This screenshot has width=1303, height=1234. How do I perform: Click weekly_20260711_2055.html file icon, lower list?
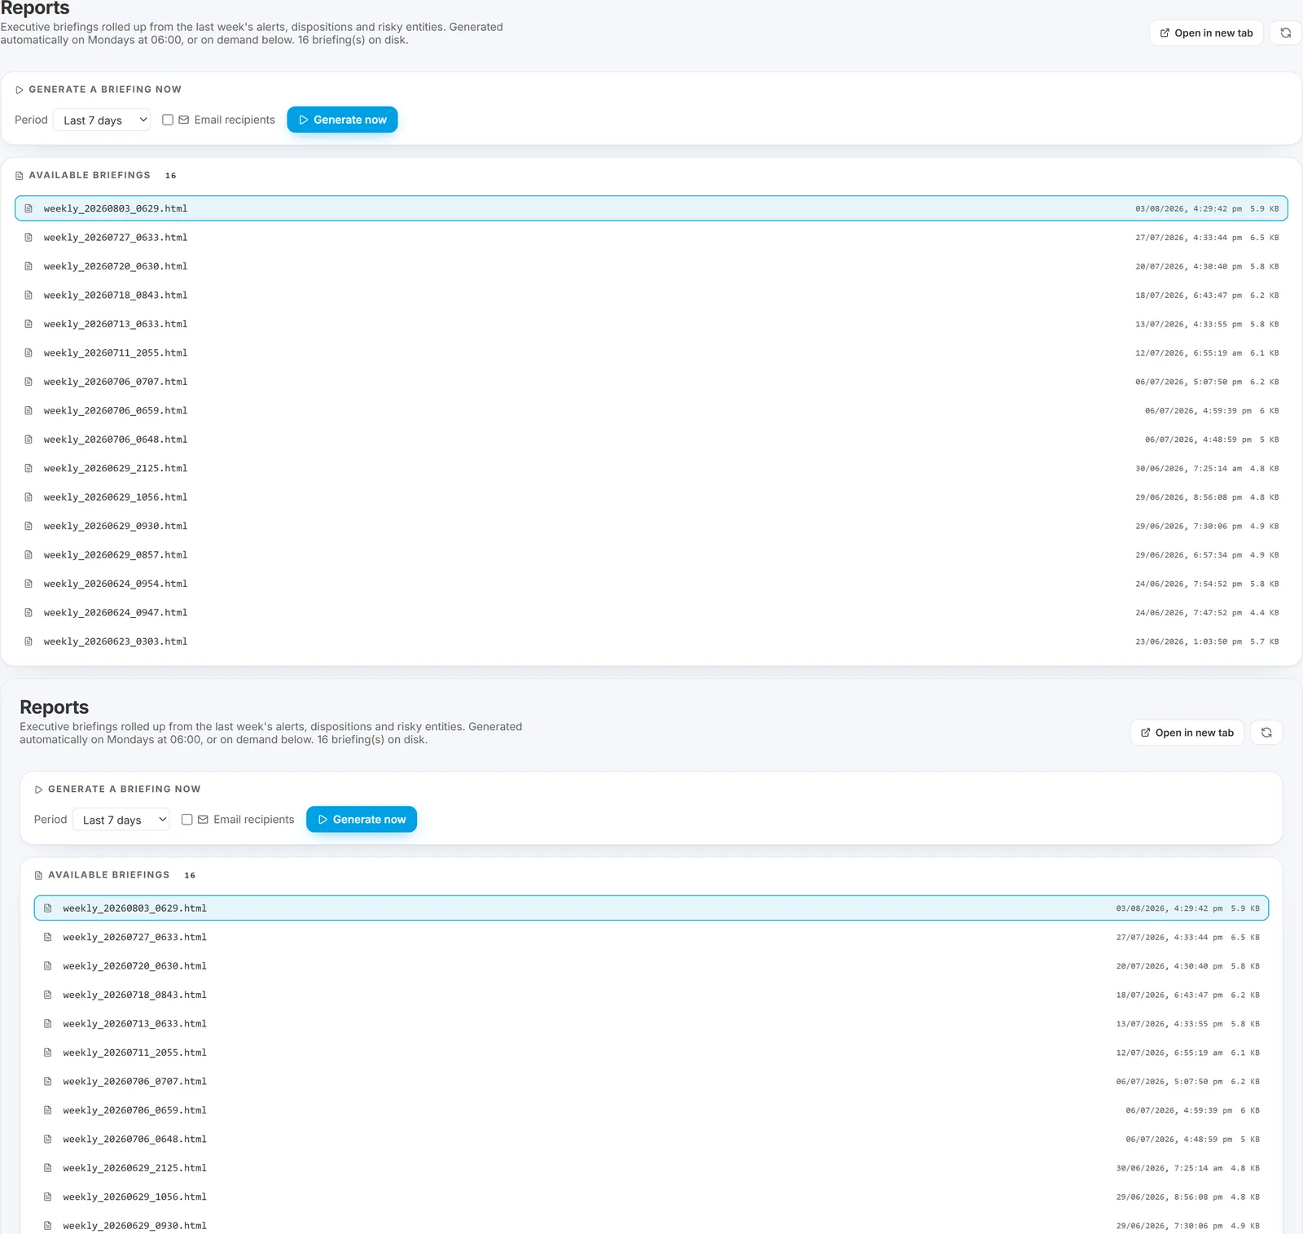[48, 1053]
